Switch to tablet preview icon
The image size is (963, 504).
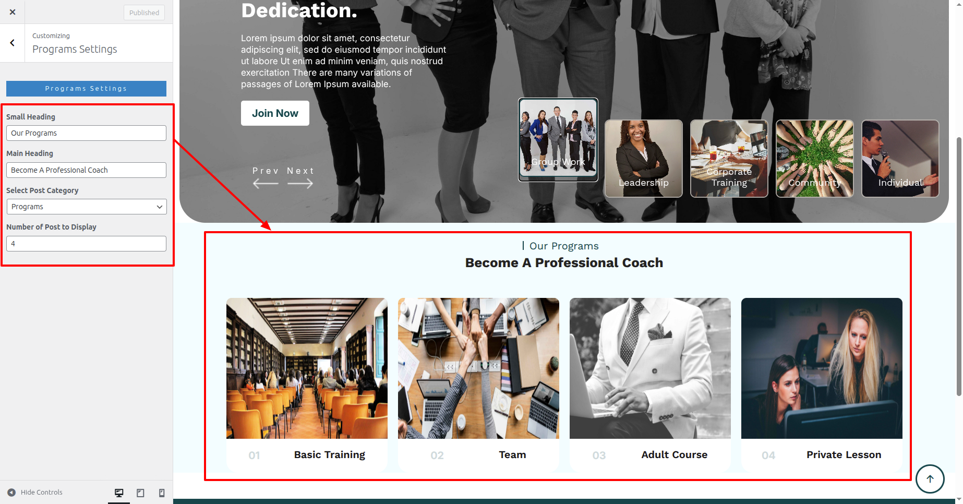click(140, 493)
